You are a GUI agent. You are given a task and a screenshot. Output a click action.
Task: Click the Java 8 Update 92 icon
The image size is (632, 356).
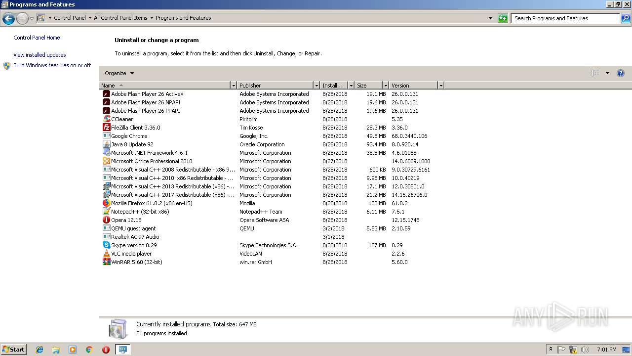click(x=106, y=144)
